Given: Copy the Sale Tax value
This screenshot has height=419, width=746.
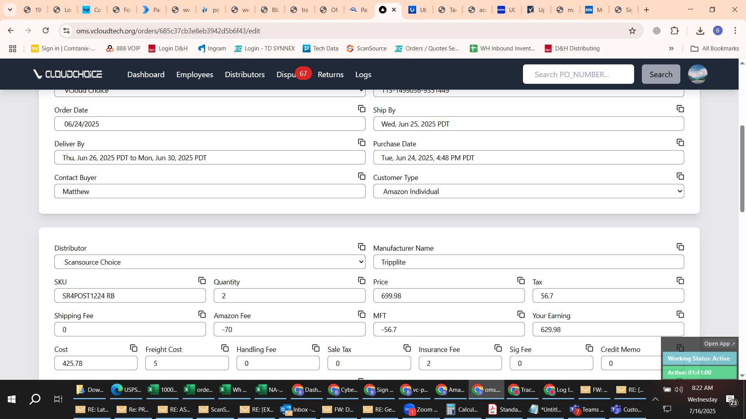Looking at the screenshot, I should pyautogui.click(x=407, y=348).
